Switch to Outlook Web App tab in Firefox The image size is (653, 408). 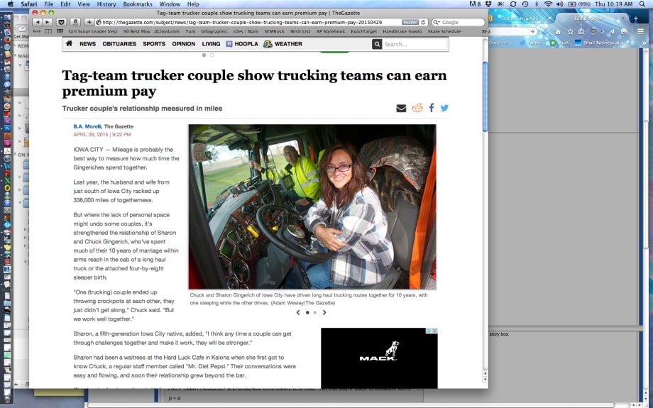point(520,18)
